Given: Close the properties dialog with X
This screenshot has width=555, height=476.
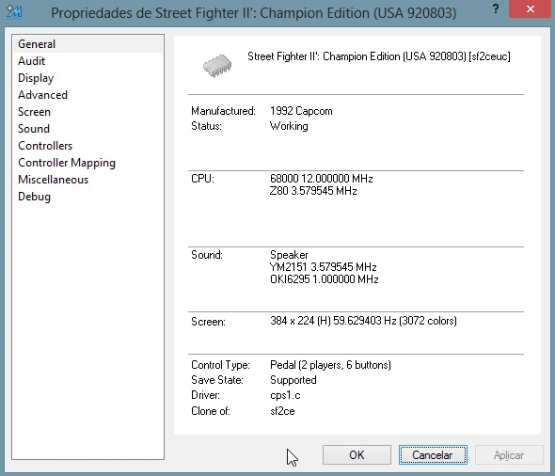Looking at the screenshot, I should 530,8.
